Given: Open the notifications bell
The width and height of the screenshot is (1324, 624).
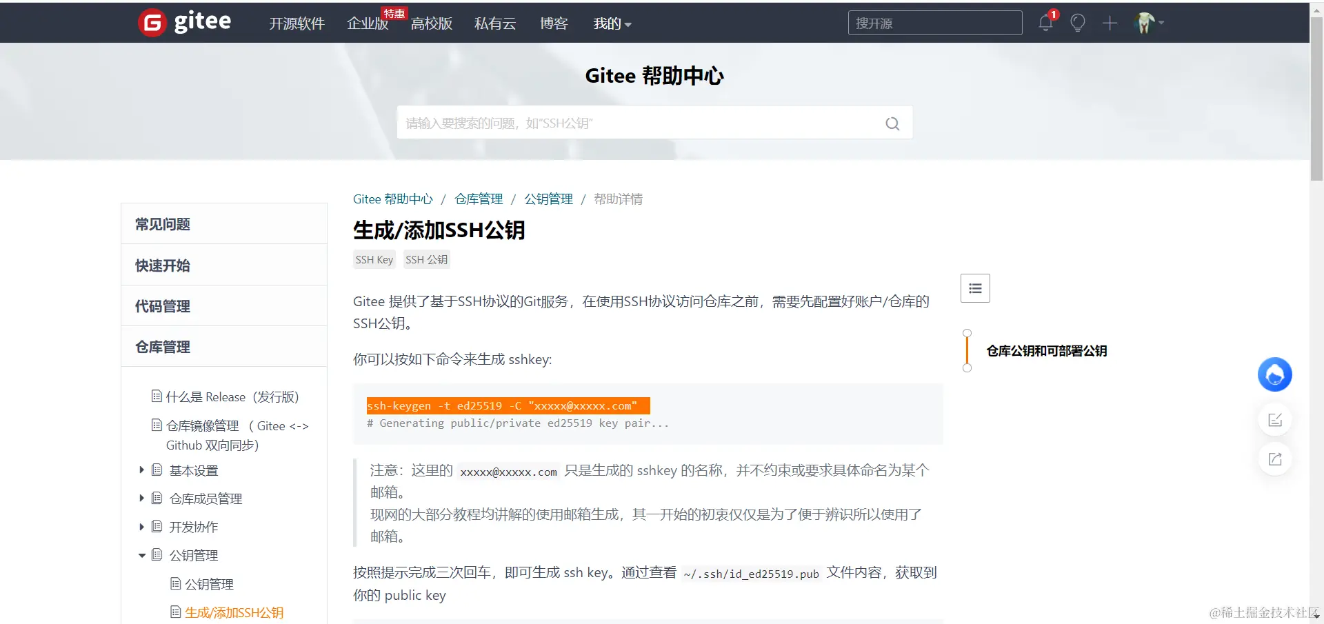Looking at the screenshot, I should 1045,23.
